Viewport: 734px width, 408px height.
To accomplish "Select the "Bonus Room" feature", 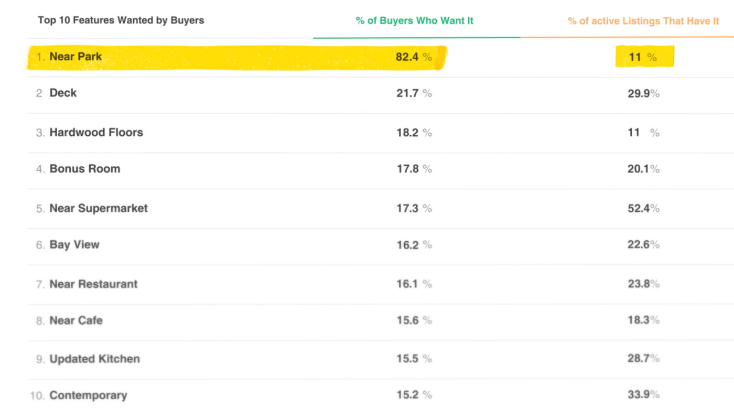I will click(84, 169).
